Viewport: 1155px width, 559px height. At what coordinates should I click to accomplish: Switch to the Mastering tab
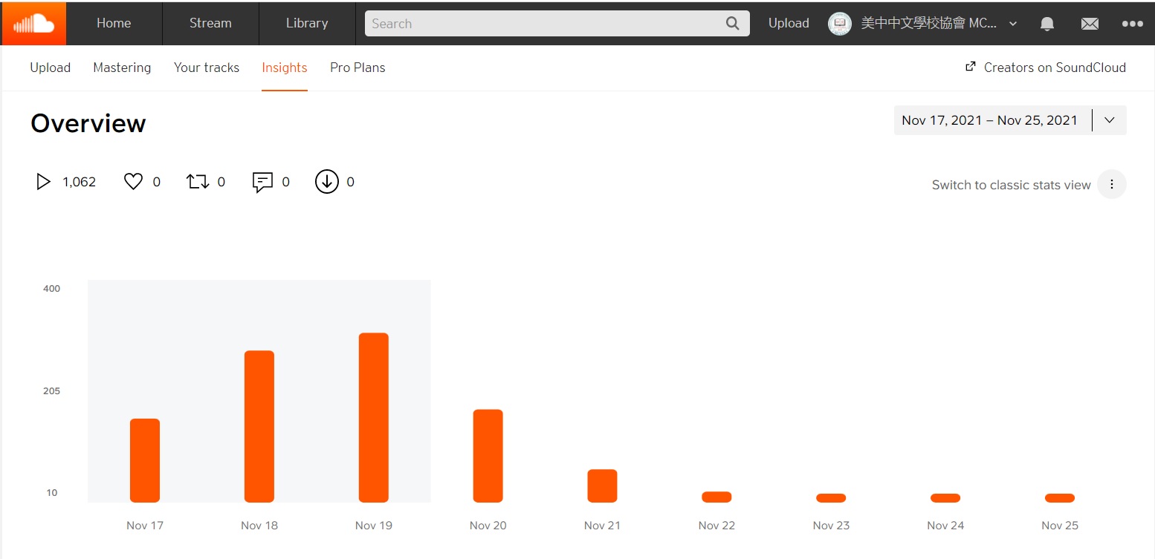[122, 68]
